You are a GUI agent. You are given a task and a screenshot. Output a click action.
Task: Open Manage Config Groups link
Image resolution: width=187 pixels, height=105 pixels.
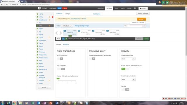[82, 26]
